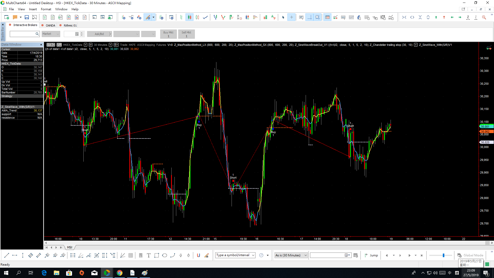
Task: Select the rectangle drawing tool
Action: point(157,255)
